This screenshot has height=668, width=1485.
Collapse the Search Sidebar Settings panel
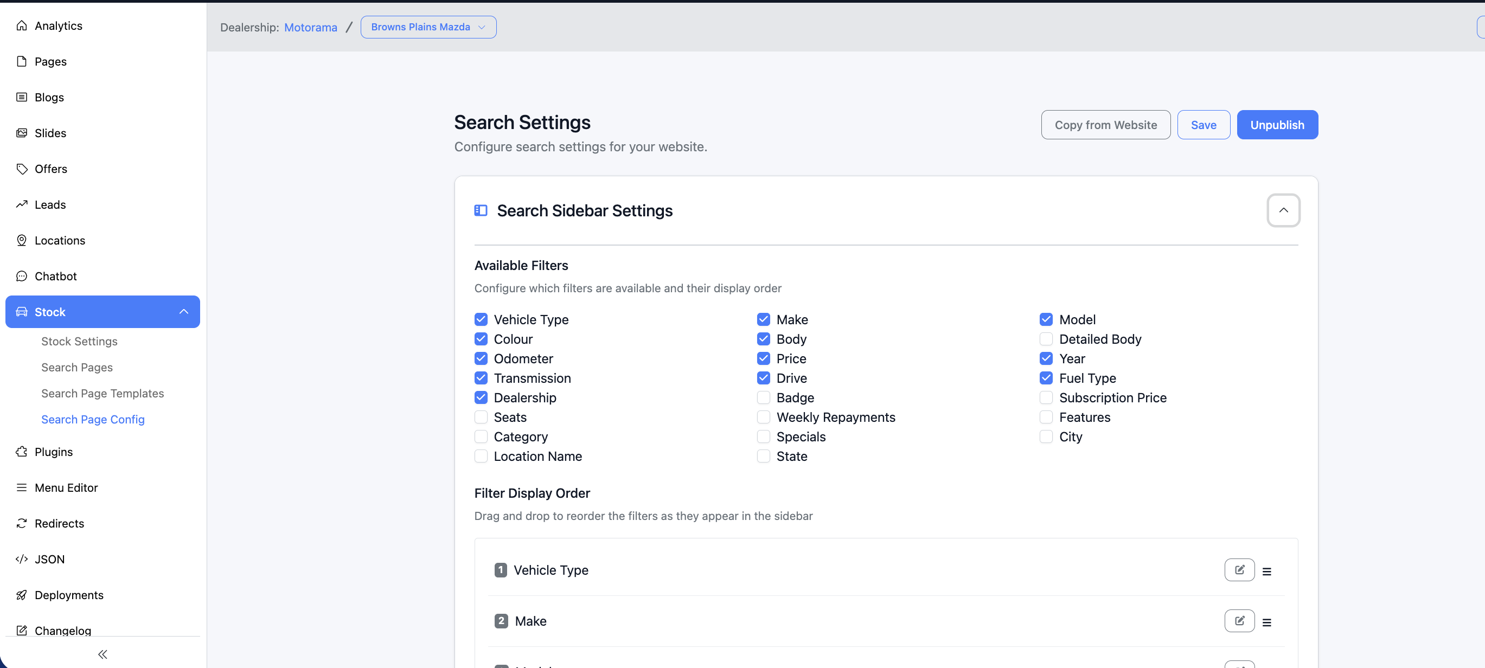click(x=1283, y=210)
